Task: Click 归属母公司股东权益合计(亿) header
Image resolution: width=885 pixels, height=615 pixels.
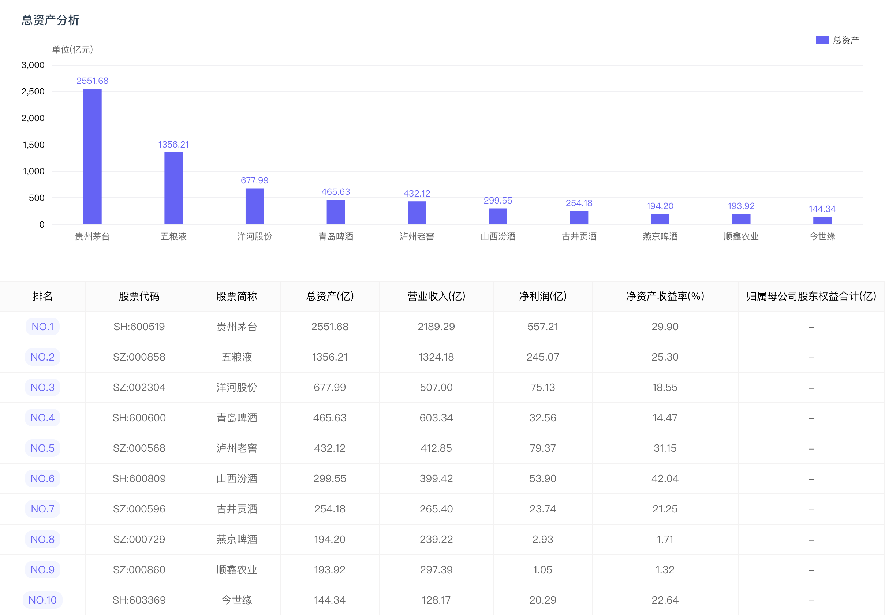Action: pos(811,296)
